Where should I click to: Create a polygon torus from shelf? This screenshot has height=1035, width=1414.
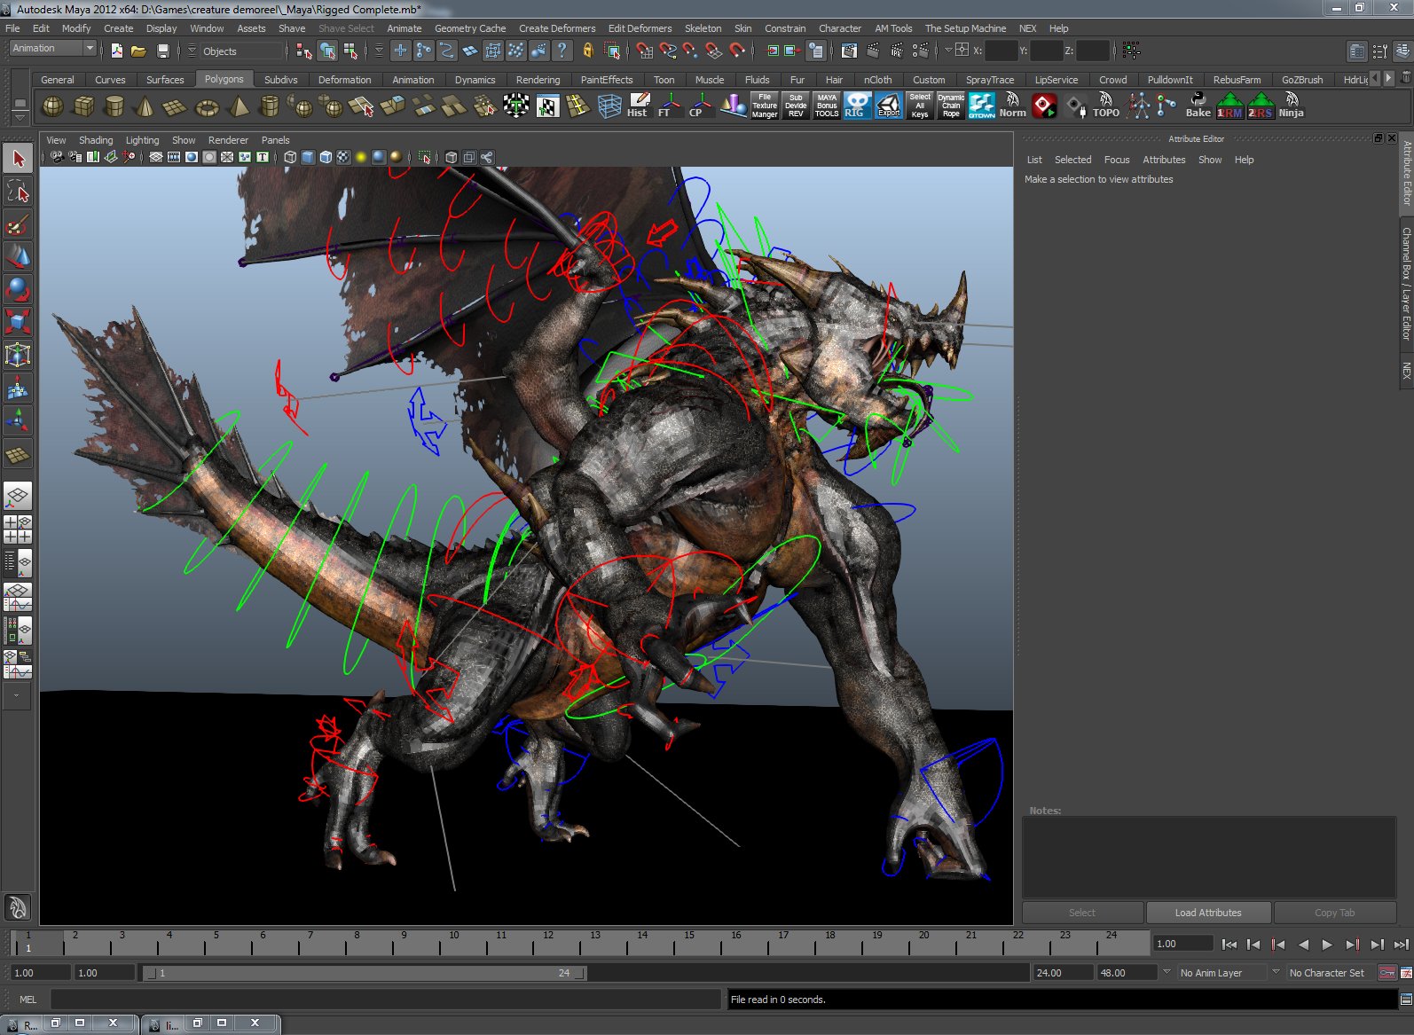click(207, 107)
